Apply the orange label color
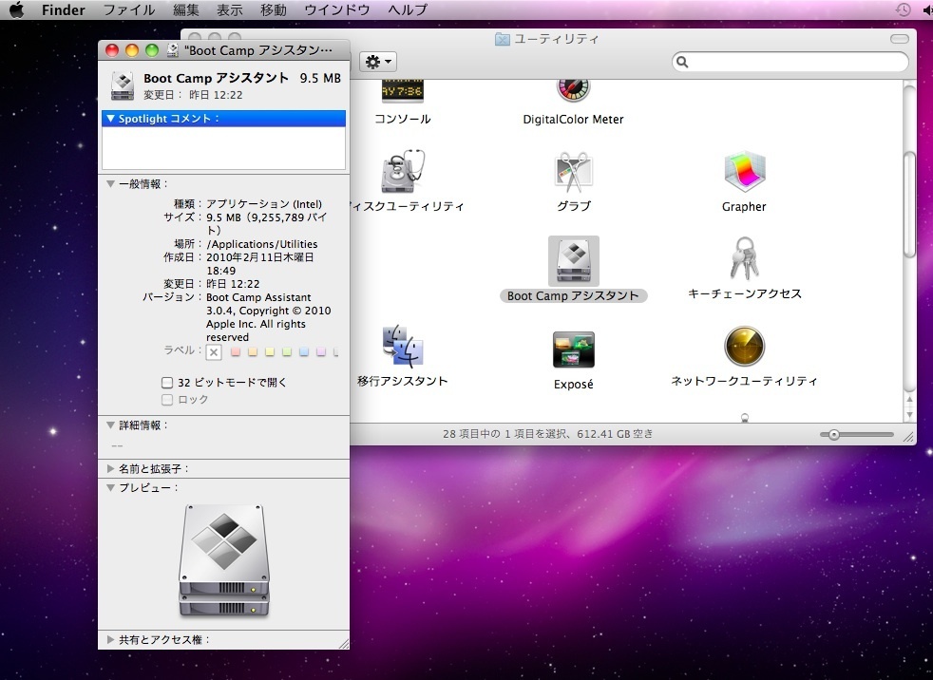The image size is (933, 680). (253, 351)
